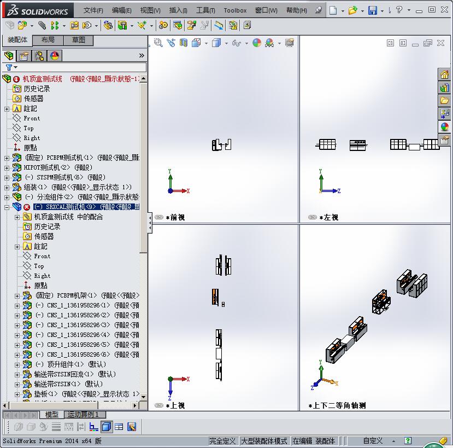Viewport: 453px width, 448px height.
Task: Expand the PCBPM测试机<1> component
Action: click(x=7, y=158)
